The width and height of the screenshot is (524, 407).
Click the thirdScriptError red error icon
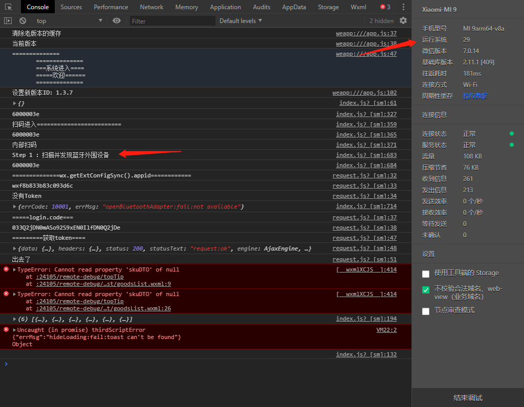(x=6, y=330)
